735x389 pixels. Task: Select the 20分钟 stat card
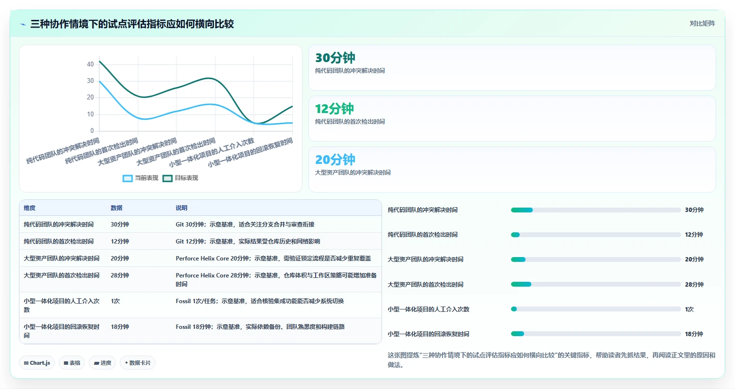(x=512, y=170)
